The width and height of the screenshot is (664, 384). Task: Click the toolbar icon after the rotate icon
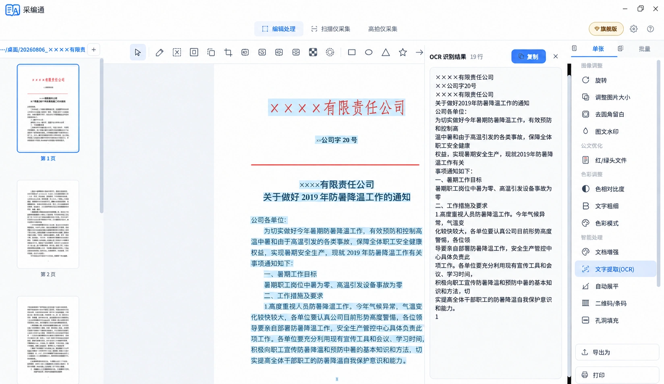click(x=262, y=52)
